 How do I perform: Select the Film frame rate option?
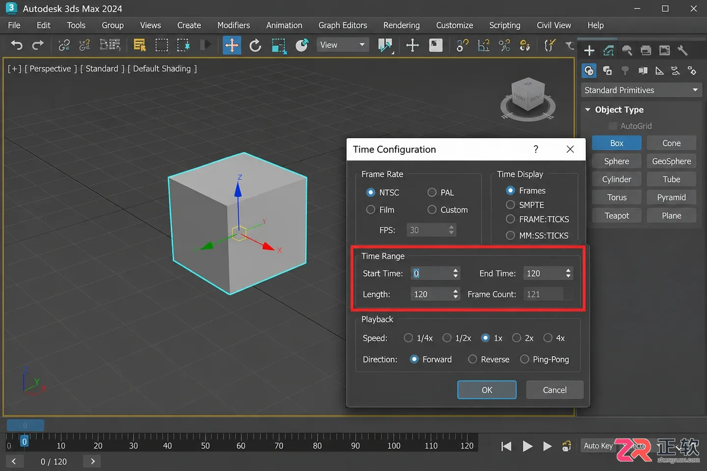click(x=381, y=209)
